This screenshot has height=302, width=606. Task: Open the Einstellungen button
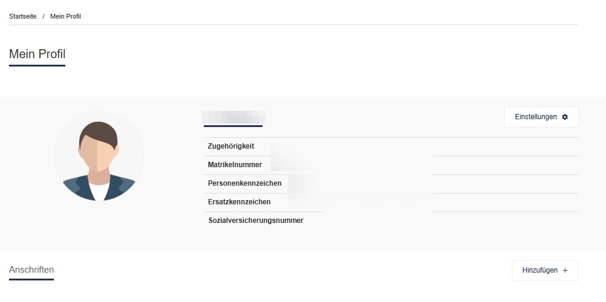pyautogui.click(x=541, y=117)
